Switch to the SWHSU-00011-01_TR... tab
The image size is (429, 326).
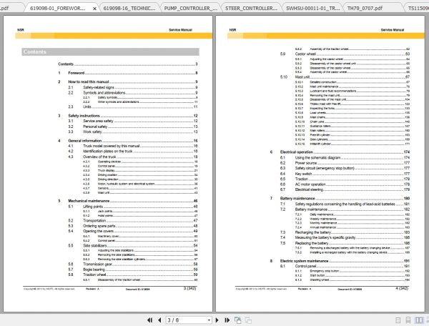(312, 8)
